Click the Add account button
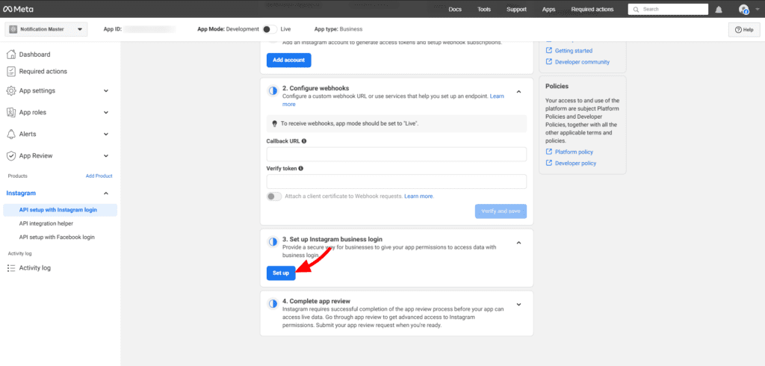The image size is (765, 366). pos(289,60)
